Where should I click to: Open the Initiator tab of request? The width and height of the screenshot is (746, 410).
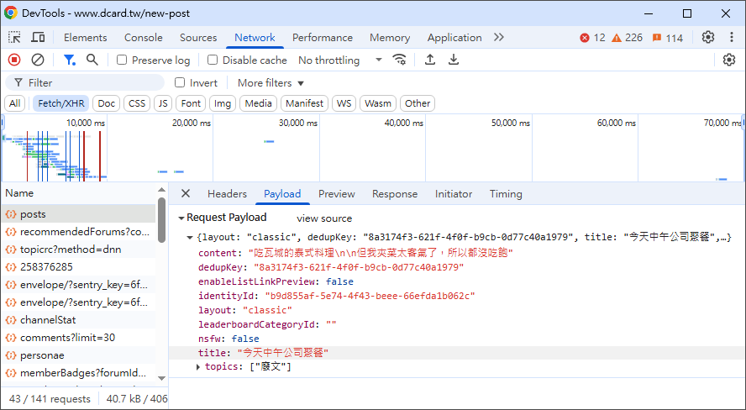(x=454, y=193)
